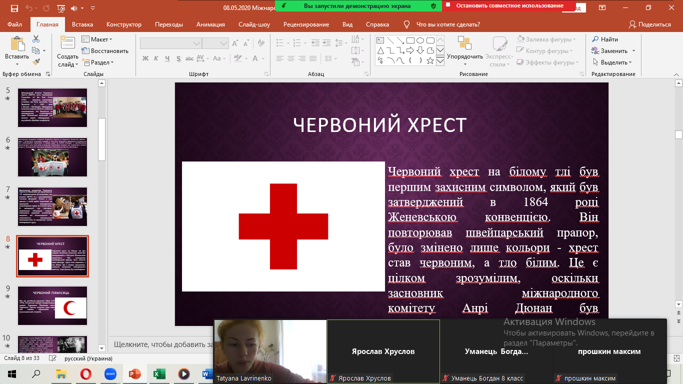
Task: Switch to the Переходы tab
Action: pyautogui.click(x=169, y=24)
